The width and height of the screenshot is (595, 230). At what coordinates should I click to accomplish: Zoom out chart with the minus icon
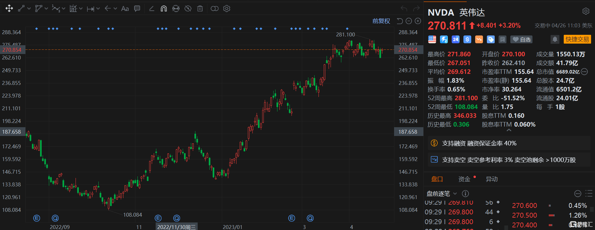(409, 21)
